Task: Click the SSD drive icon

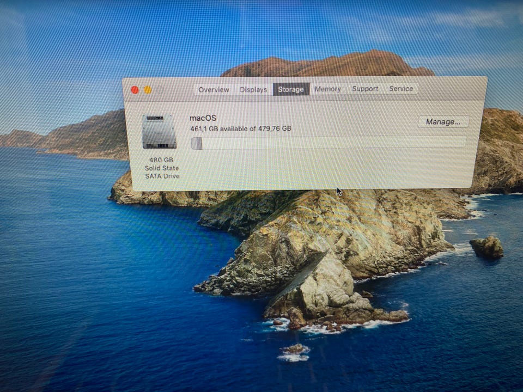Action: (159, 131)
